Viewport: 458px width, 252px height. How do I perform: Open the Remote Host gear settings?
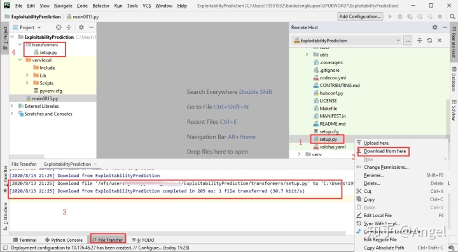pyautogui.click(x=435, y=27)
